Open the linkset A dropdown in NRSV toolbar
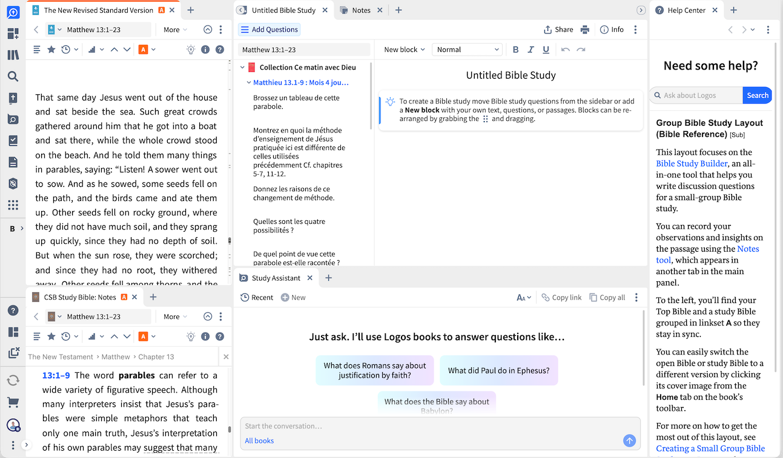 click(x=147, y=50)
